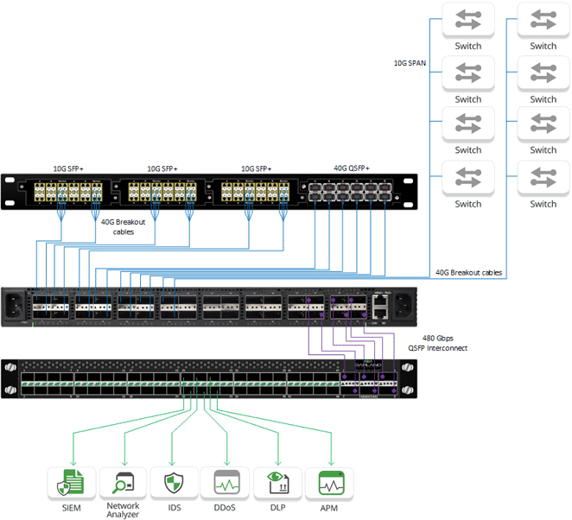The height and width of the screenshot is (520, 572).
Task: Click the third Switch in right column
Action: [x=543, y=124]
